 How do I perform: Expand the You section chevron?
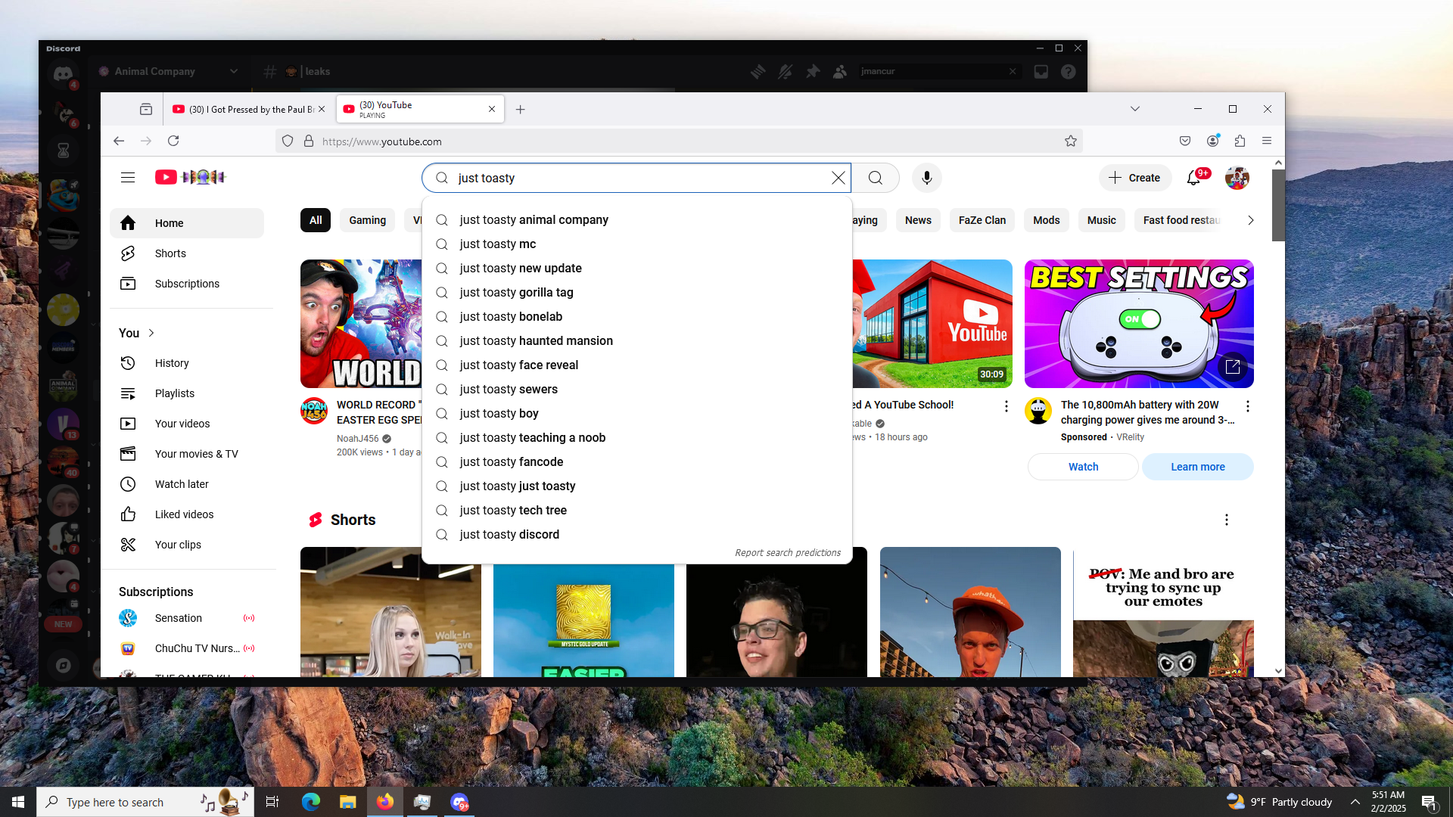(151, 333)
